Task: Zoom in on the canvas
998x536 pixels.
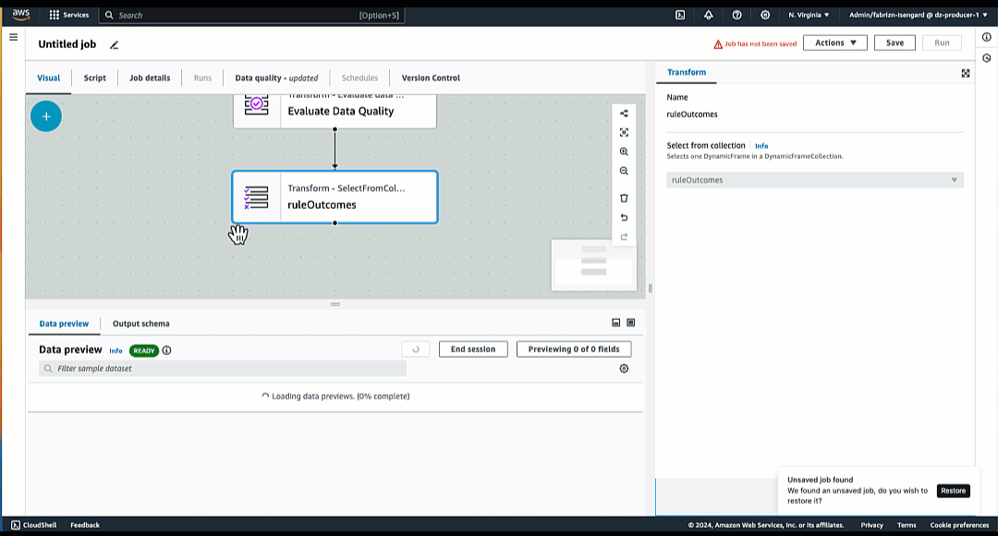Action: pyautogui.click(x=624, y=152)
